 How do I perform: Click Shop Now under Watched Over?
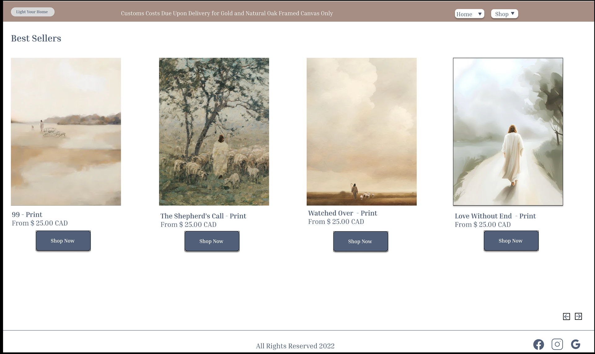pyautogui.click(x=361, y=241)
